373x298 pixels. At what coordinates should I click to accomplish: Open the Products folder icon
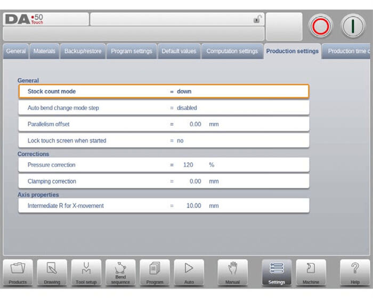point(18,272)
